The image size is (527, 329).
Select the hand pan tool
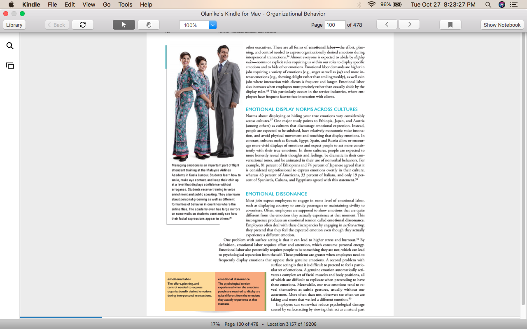(149, 25)
